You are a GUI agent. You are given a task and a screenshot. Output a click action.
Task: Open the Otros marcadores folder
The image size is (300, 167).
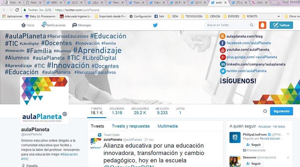point(292,16)
